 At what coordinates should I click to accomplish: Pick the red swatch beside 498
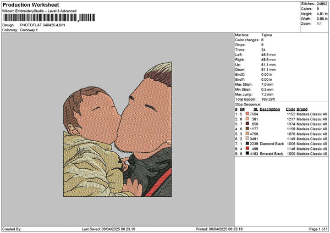click(248, 148)
